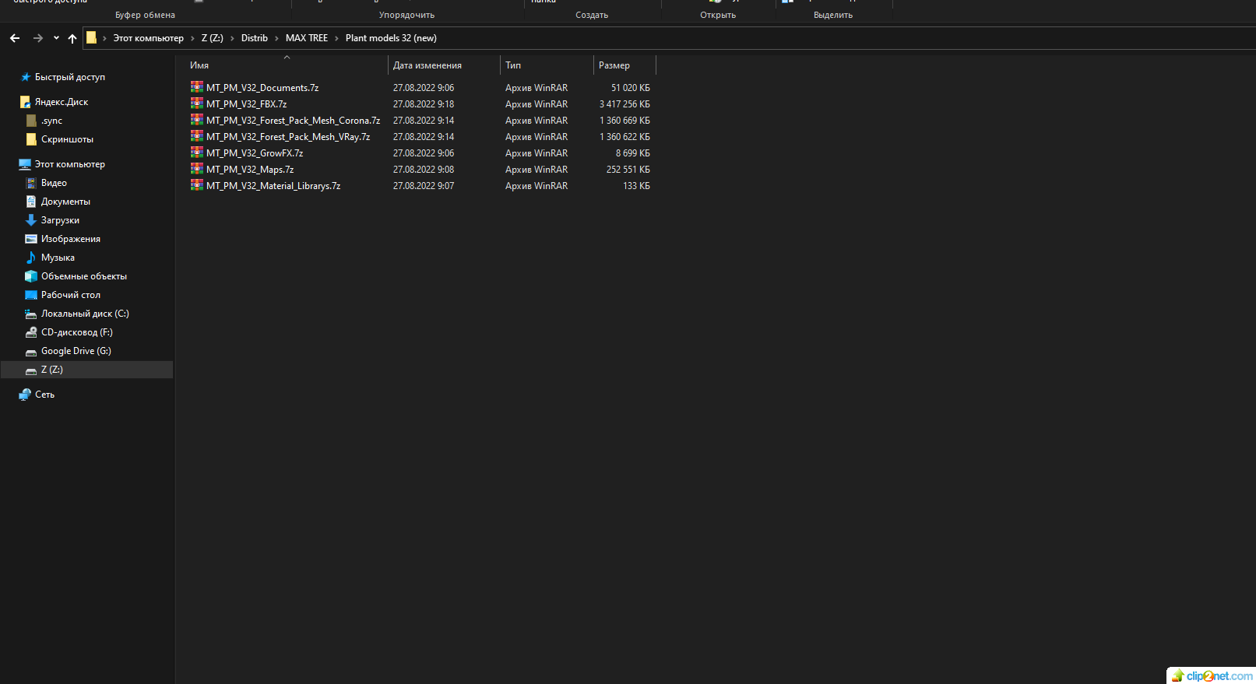Select file MT_PM_V32_FBX.7z
Screen dimensions: 1256x684
tap(246, 104)
